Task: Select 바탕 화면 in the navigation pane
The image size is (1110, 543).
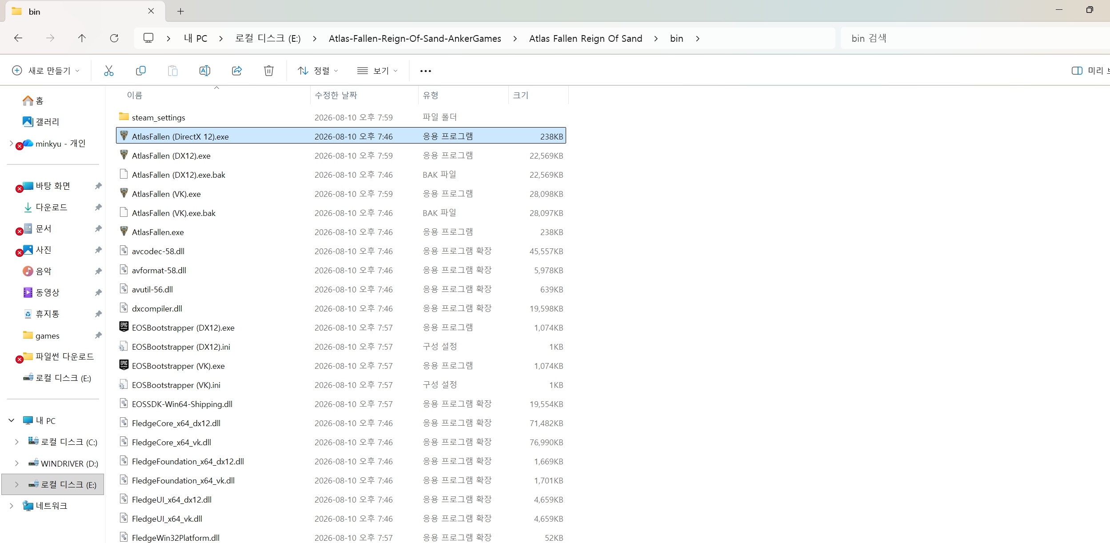Action: pyautogui.click(x=46, y=186)
